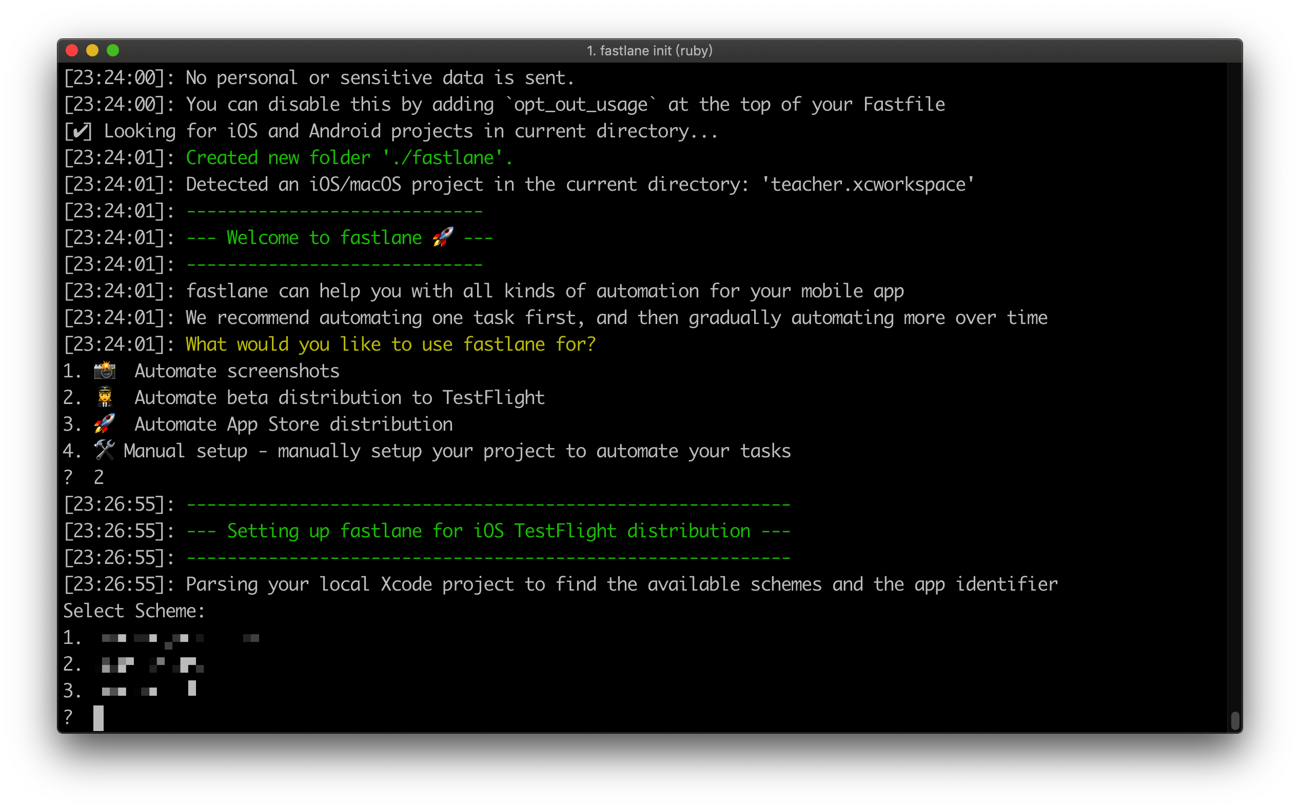The height and width of the screenshot is (809, 1300).
Task: Click the tools emoji for Manual setup
Action: (x=105, y=450)
